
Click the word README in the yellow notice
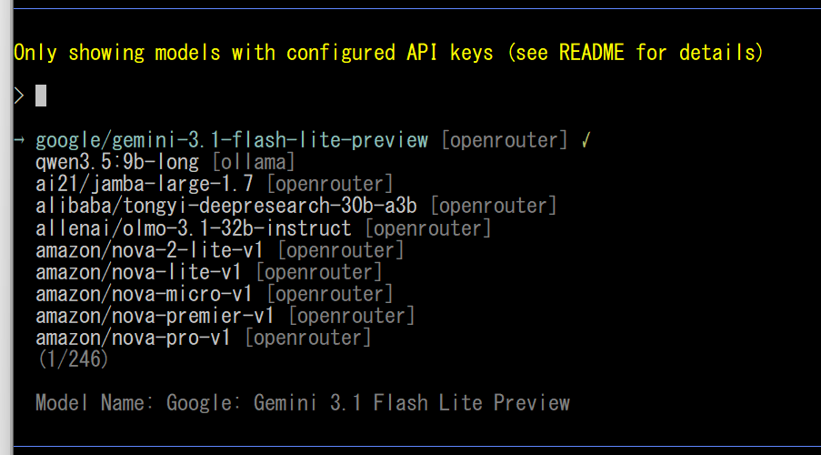tap(591, 53)
